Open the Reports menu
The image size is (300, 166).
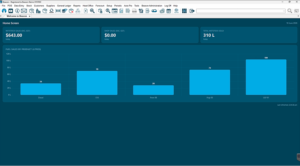pos(77,6)
